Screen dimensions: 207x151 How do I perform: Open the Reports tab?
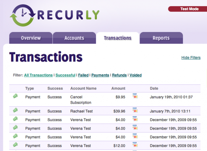(x=161, y=38)
